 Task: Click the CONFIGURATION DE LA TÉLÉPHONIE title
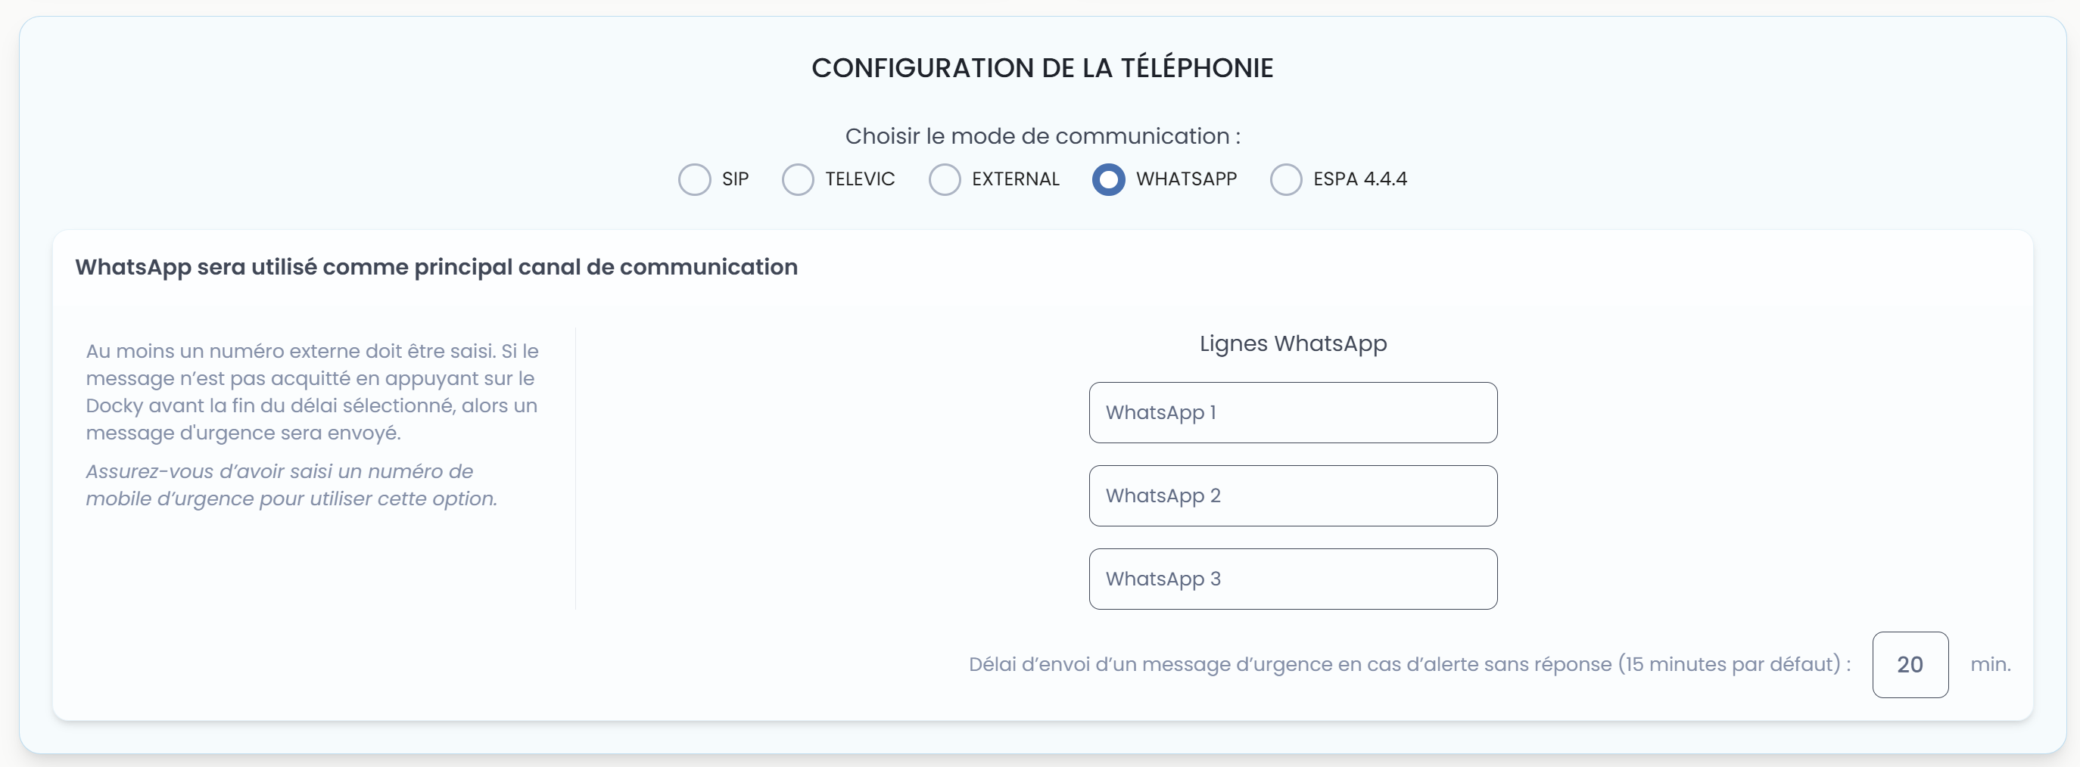pos(1042,67)
